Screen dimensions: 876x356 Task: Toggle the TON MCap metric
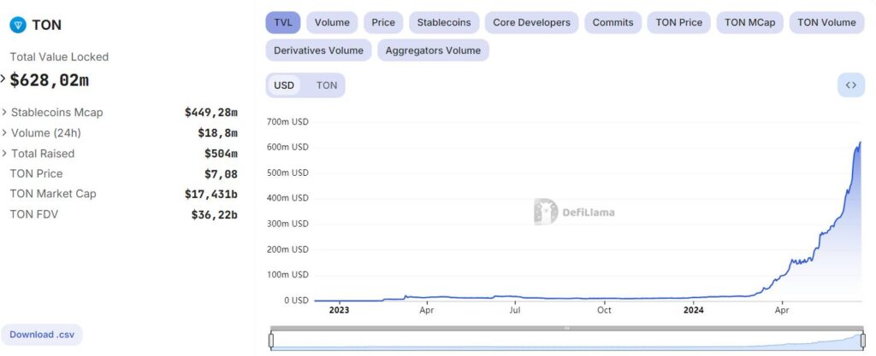click(749, 23)
